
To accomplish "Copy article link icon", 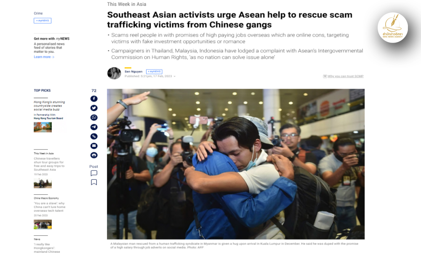I will tap(94, 136).
